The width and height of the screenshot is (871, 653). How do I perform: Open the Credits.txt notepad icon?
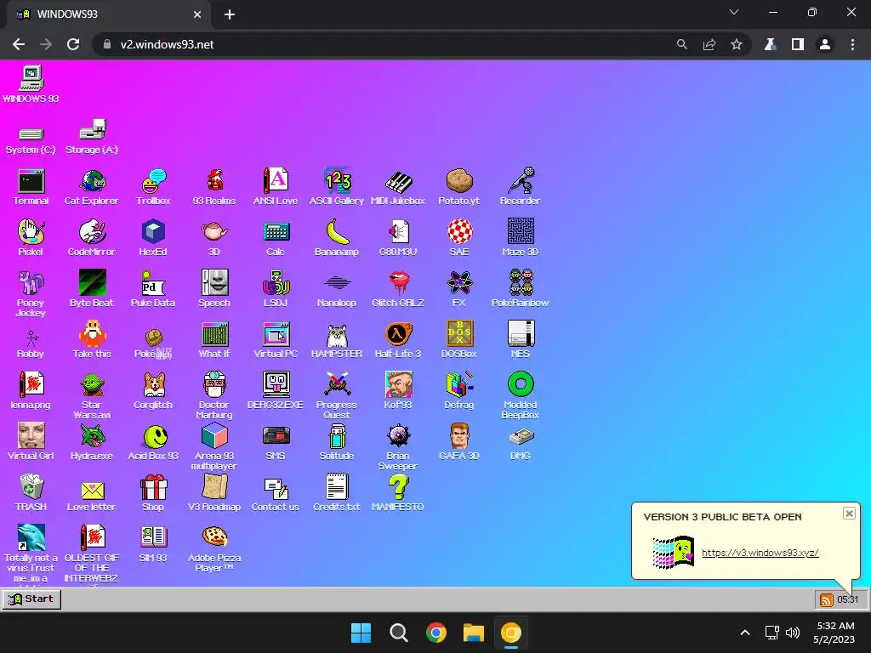tap(337, 493)
